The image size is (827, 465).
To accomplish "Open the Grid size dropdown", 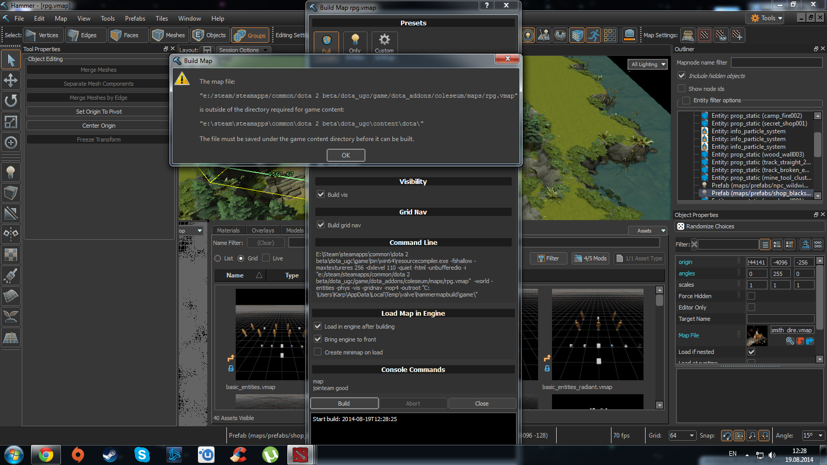I will click(682, 436).
